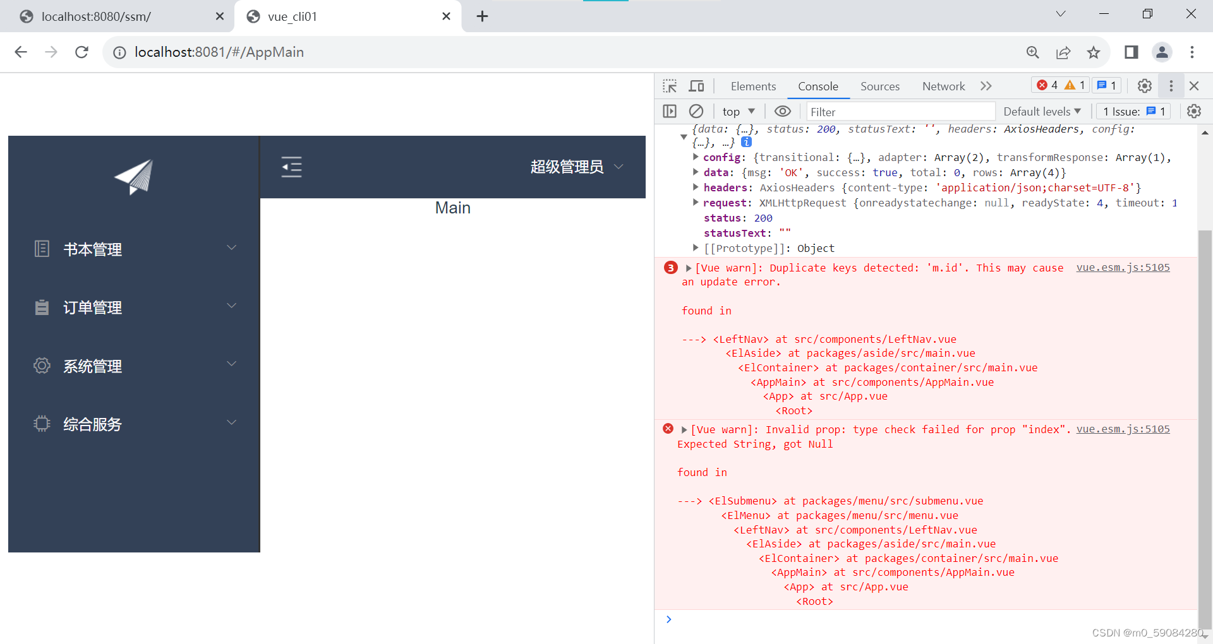Click the paper plane logo in the sidebar

click(133, 177)
